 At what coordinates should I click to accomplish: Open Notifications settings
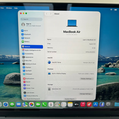(29, 78)
